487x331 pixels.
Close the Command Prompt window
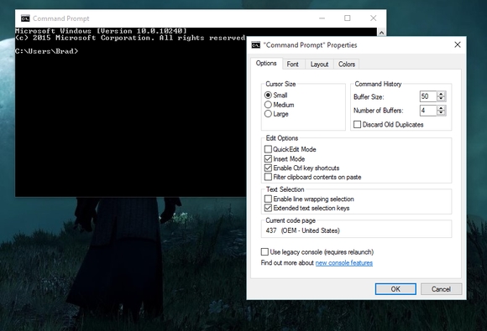tap(374, 18)
